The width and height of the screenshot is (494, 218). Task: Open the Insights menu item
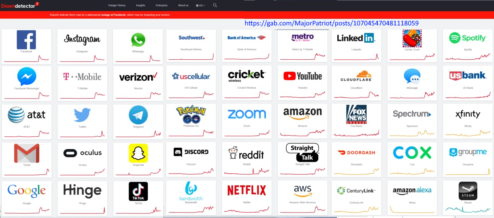coord(140,5)
